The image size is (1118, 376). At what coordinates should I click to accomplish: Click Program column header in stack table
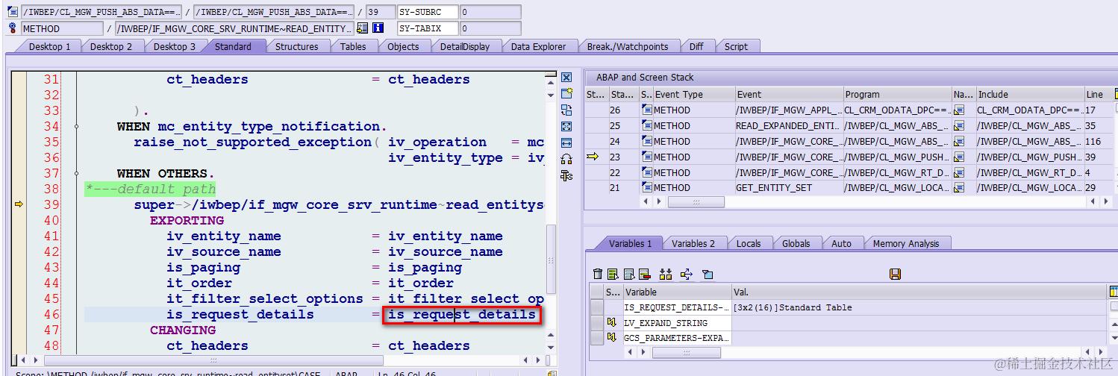click(x=897, y=94)
